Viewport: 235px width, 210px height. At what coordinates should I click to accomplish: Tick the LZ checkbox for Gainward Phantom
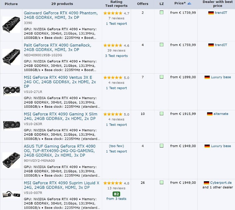click(162, 13)
